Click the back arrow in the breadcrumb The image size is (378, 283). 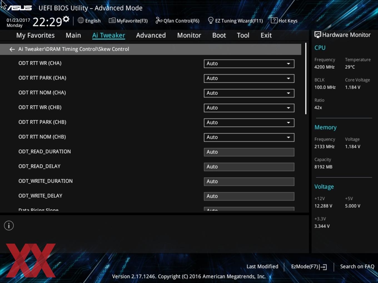[12, 49]
